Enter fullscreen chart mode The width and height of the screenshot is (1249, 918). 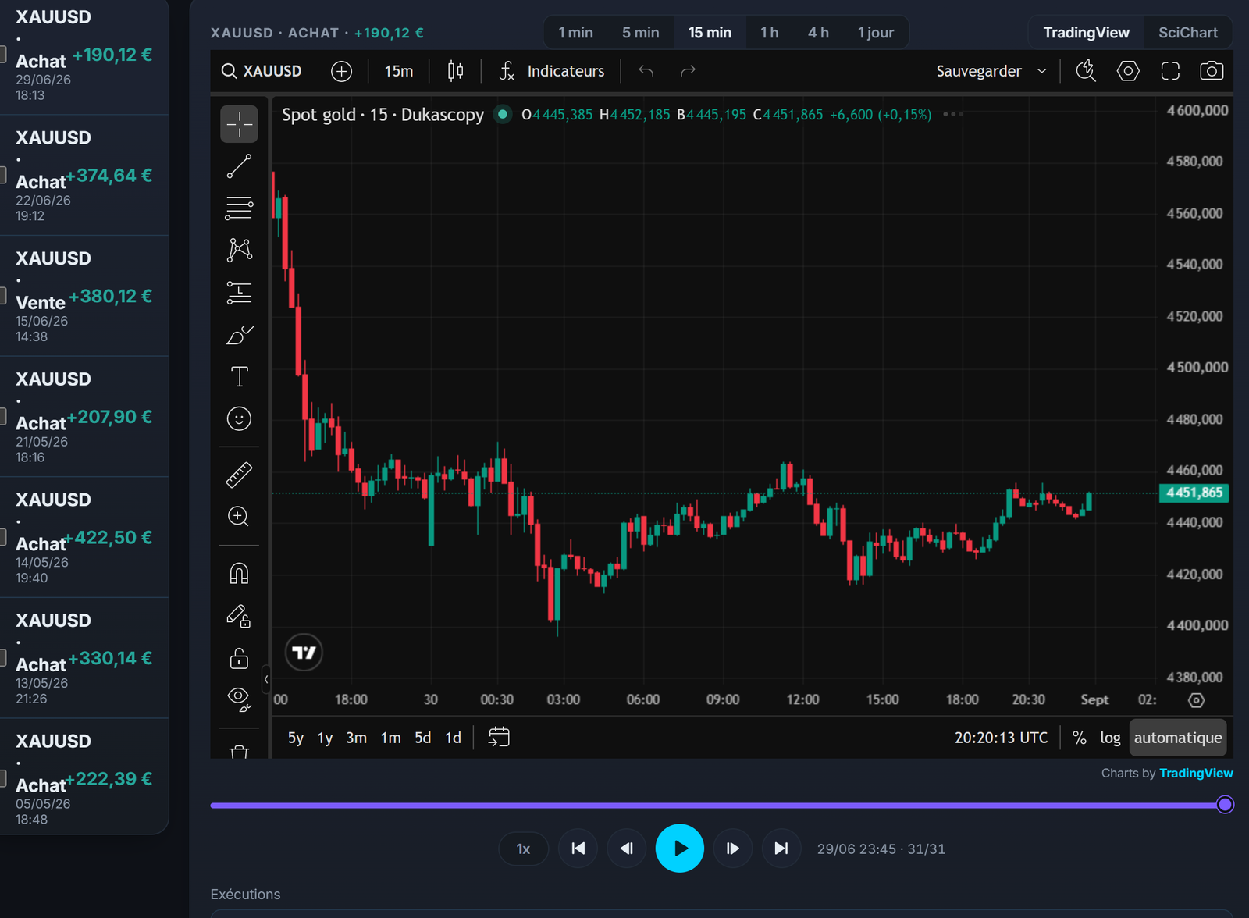(x=1170, y=71)
